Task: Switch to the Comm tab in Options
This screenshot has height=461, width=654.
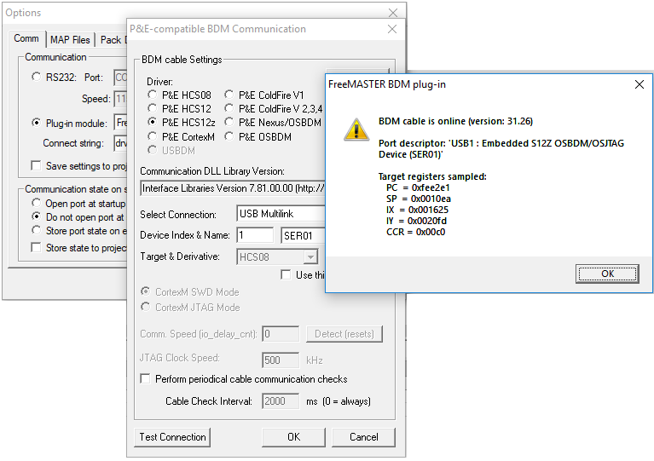Action: [26, 38]
